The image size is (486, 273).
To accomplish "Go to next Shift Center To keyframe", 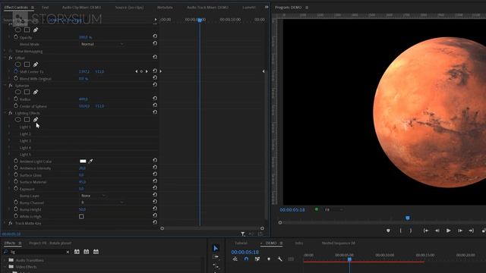I will (147, 71).
